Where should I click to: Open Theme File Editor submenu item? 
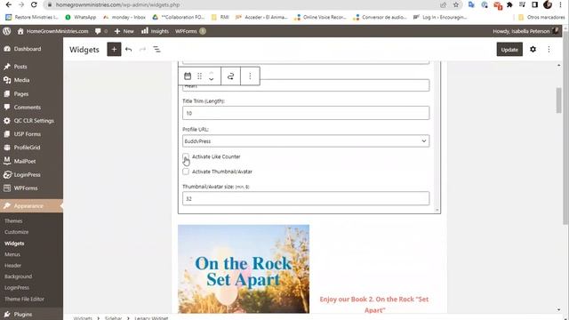tap(24, 299)
